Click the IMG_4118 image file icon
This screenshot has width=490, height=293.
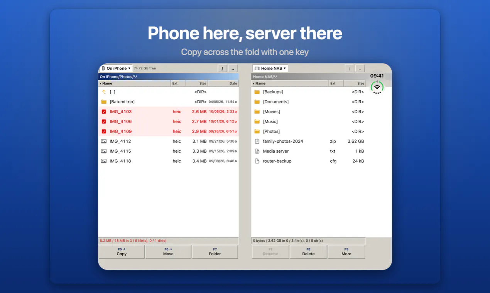click(x=104, y=161)
